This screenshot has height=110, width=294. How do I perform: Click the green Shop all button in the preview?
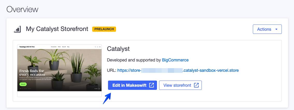pyautogui.click(x=23, y=84)
